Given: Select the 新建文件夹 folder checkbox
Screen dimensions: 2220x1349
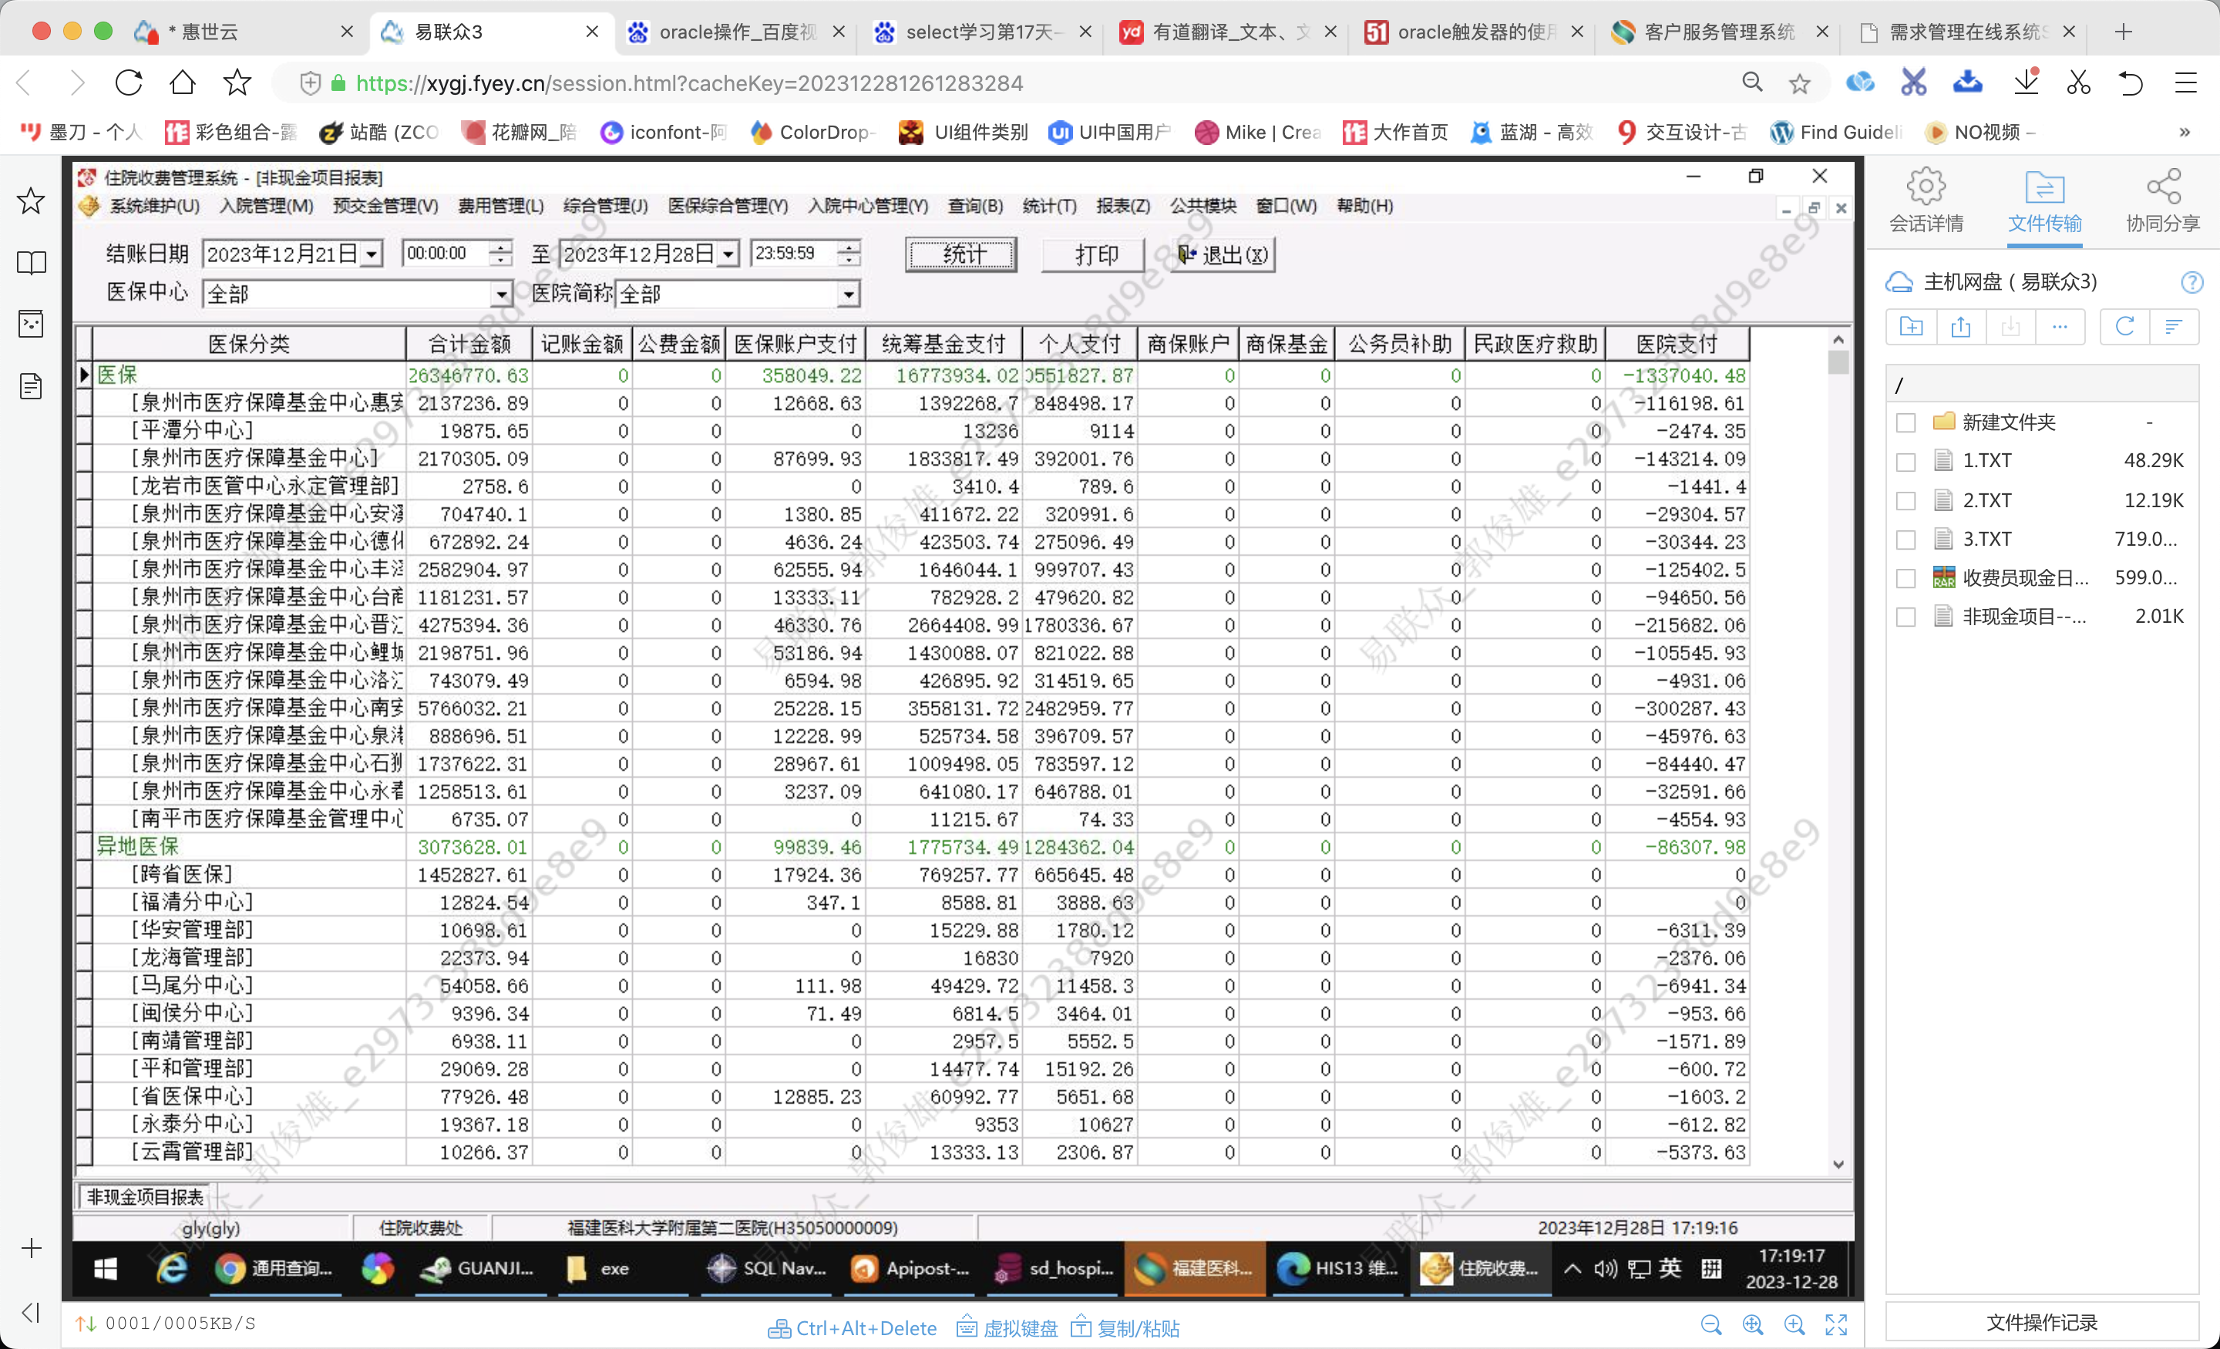Looking at the screenshot, I should pyautogui.click(x=1905, y=422).
